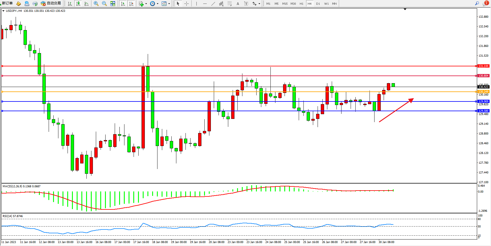This screenshot has height=246, width=491.
Task: Pick the horizontal line drawing tool
Action: [205, 4]
